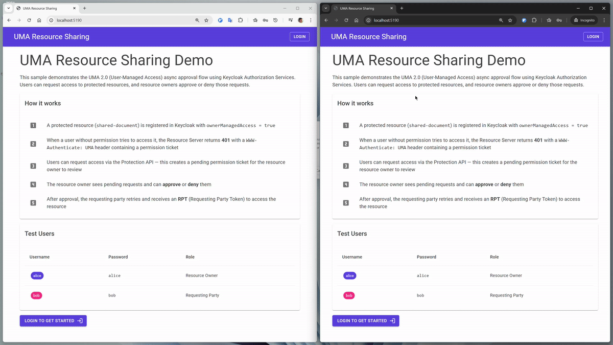This screenshot has height=345, width=613.
Task: Click the back arrow in the incognito window
Action: pyautogui.click(x=326, y=20)
